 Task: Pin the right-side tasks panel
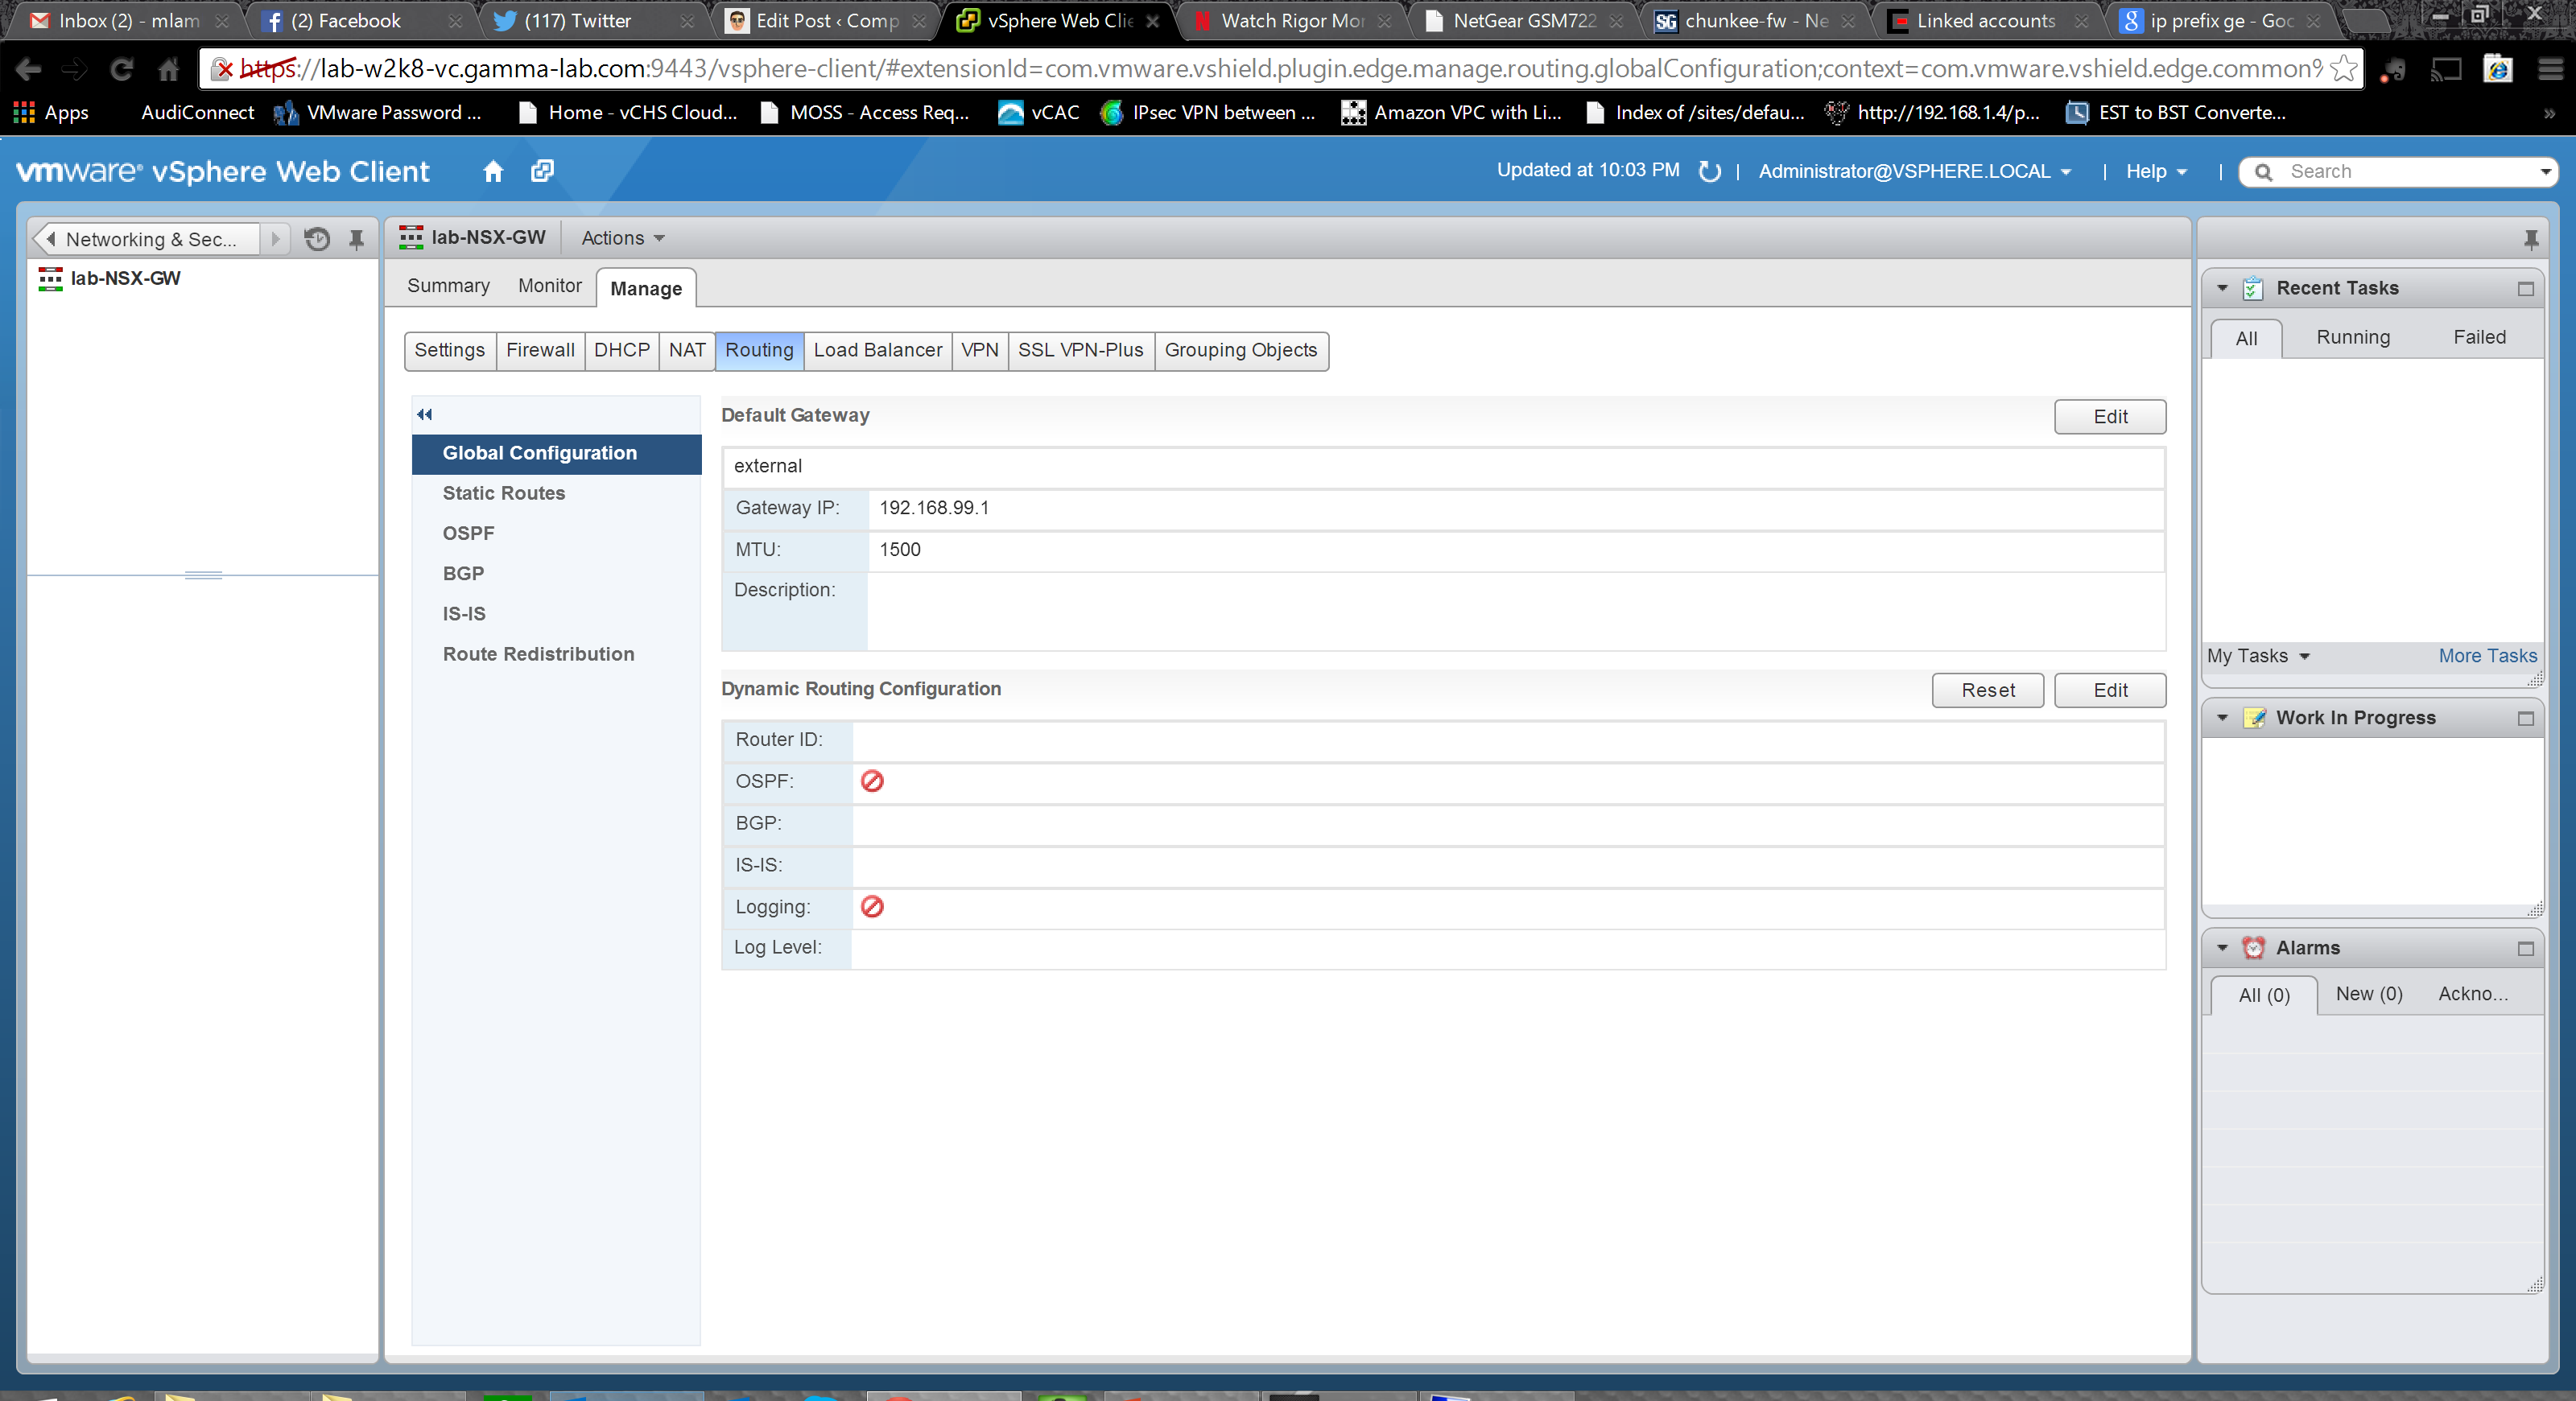pyautogui.click(x=2530, y=239)
